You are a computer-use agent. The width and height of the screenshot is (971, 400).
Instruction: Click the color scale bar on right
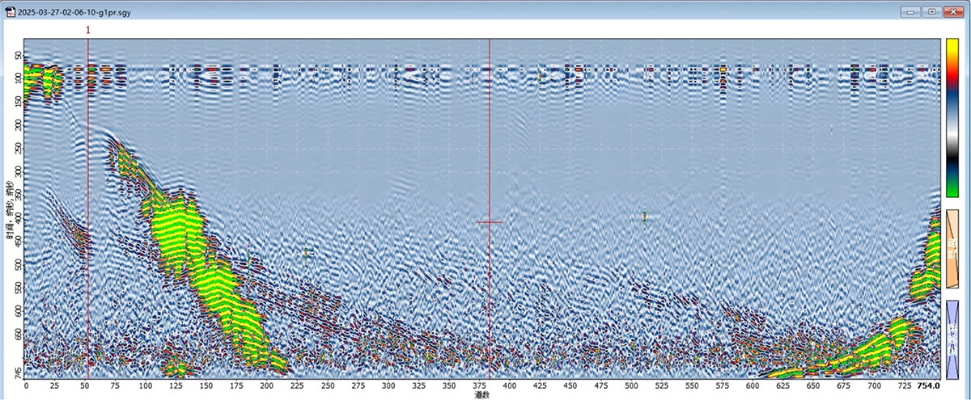coord(952,117)
